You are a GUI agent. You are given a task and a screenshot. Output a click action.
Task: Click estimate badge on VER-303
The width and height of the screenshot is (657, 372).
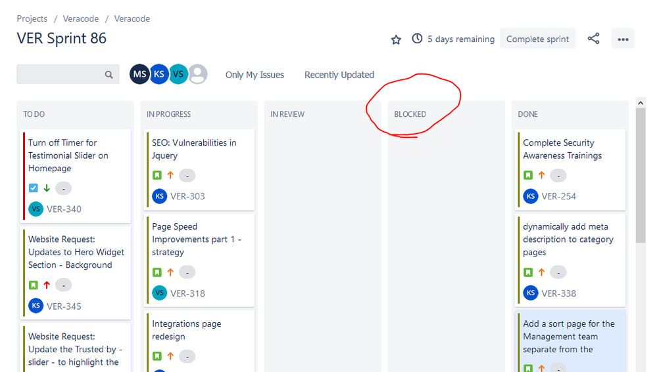coord(187,176)
